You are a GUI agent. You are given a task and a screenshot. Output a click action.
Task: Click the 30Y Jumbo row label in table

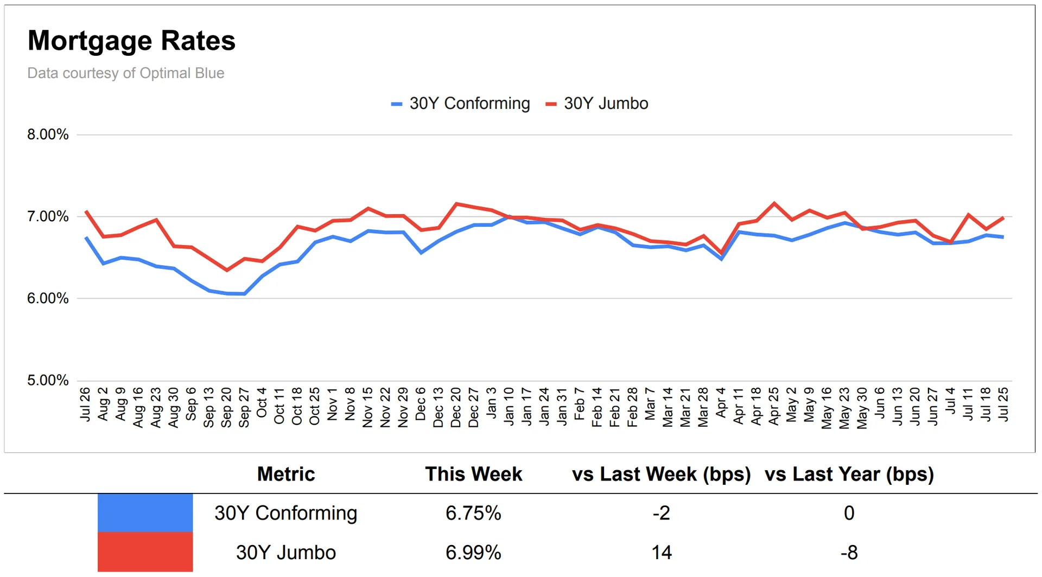click(x=285, y=553)
